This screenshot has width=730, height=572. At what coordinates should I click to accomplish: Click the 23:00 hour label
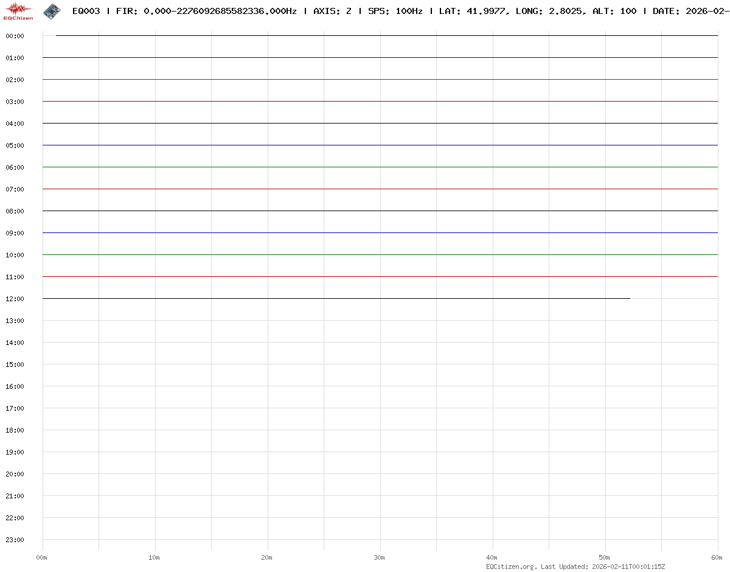point(15,540)
